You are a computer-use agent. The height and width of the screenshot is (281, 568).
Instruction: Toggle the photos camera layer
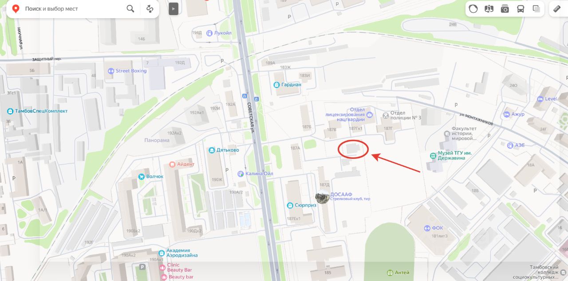[505, 9]
